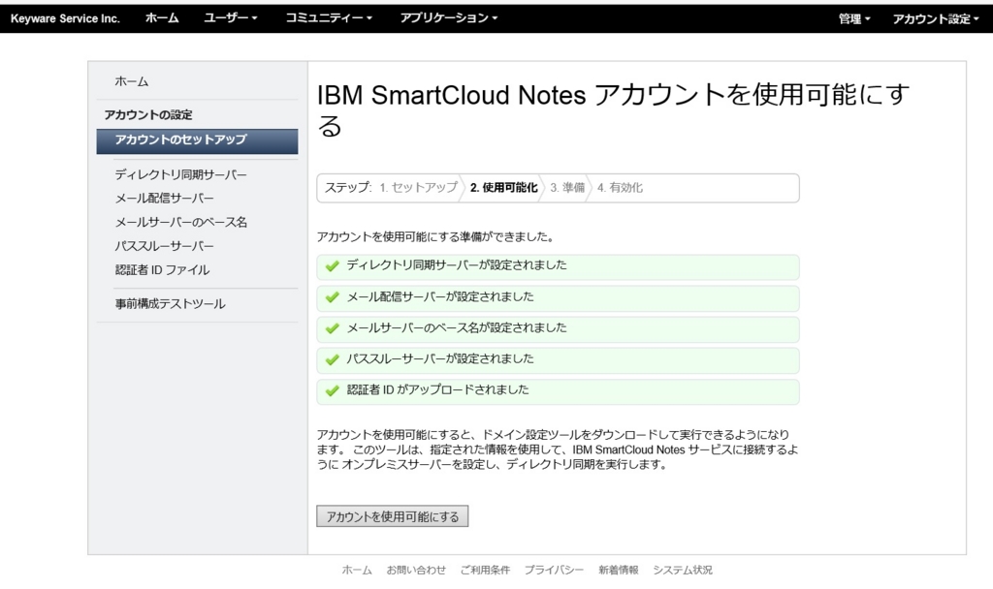Click パススルーサーバーが設定されました message
Viewport: 993px width, 589px height.
tap(440, 358)
